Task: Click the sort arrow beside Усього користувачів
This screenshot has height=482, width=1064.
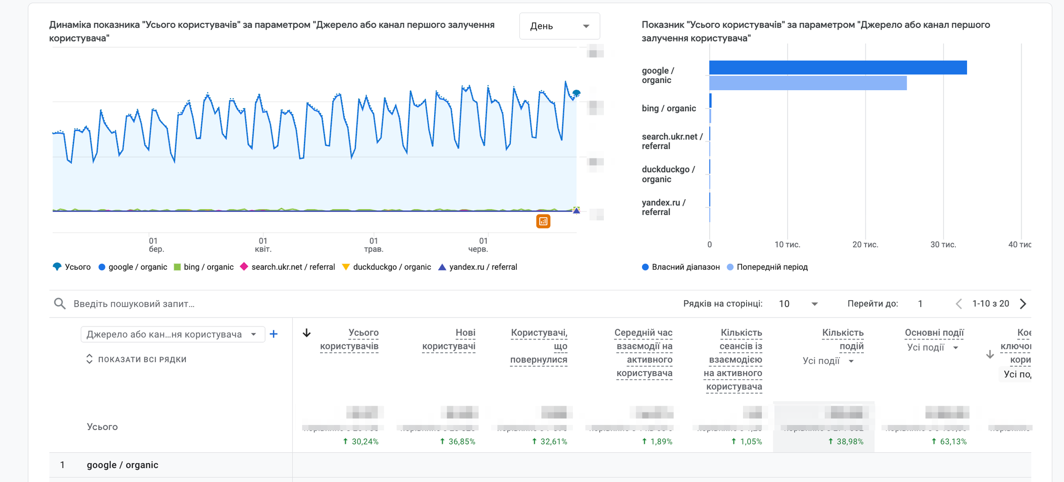Action: [x=307, y=333]
